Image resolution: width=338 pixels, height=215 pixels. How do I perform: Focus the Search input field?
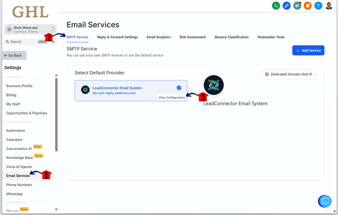[26, 42]
